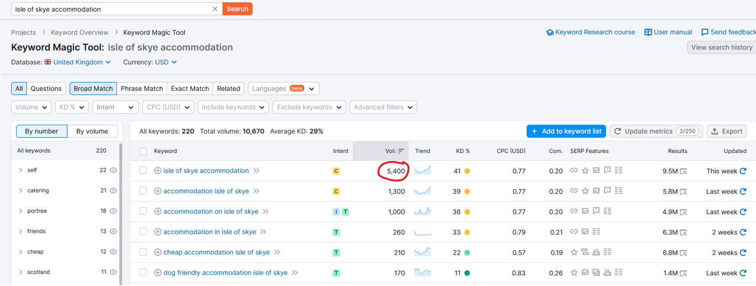Open the Advanced filters dropdown
The height and width of the screenshot is (286, 756).
[x=383, y=107]
